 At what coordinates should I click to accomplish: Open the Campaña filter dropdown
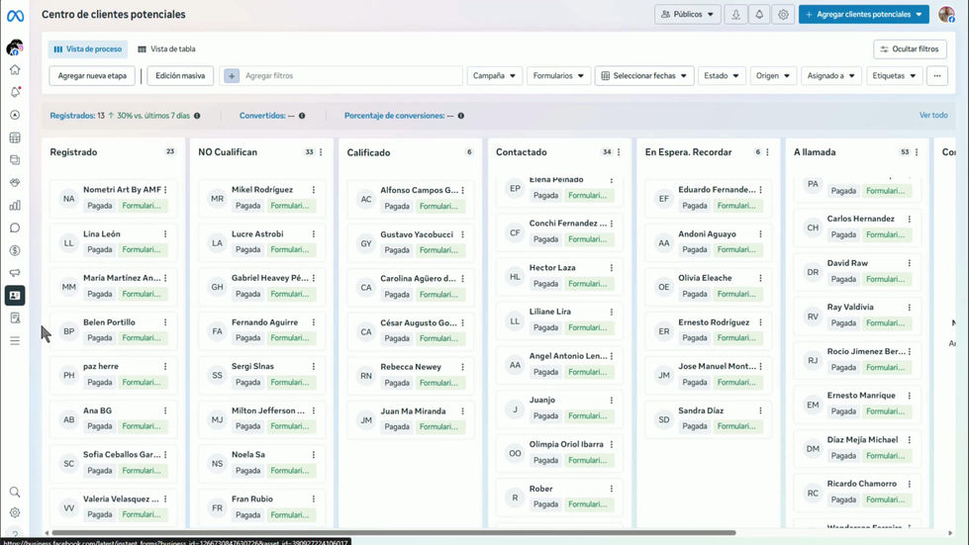[x=494, y=76]
